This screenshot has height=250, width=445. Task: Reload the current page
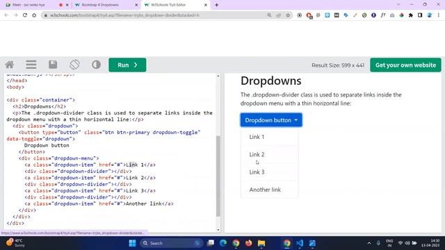(25, 15)
